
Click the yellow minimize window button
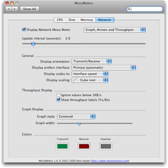pyautogui.click(x=12, y=3)
